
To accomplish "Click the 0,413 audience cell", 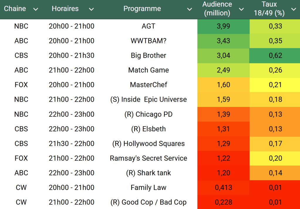I will coord(223,188).
